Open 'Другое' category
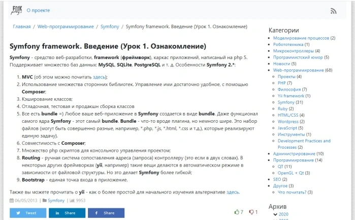Screen dimensions: 355x220 (280, 186)
